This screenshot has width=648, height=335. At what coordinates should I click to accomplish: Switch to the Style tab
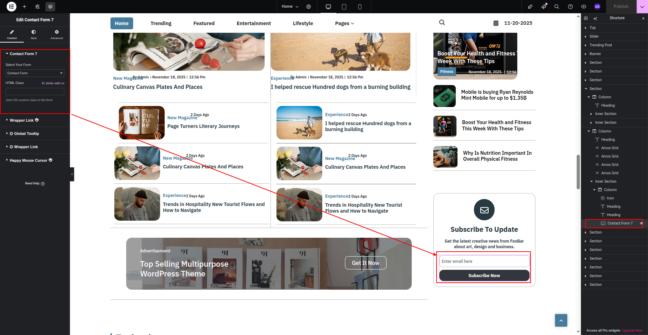click(x=34, y=34)
